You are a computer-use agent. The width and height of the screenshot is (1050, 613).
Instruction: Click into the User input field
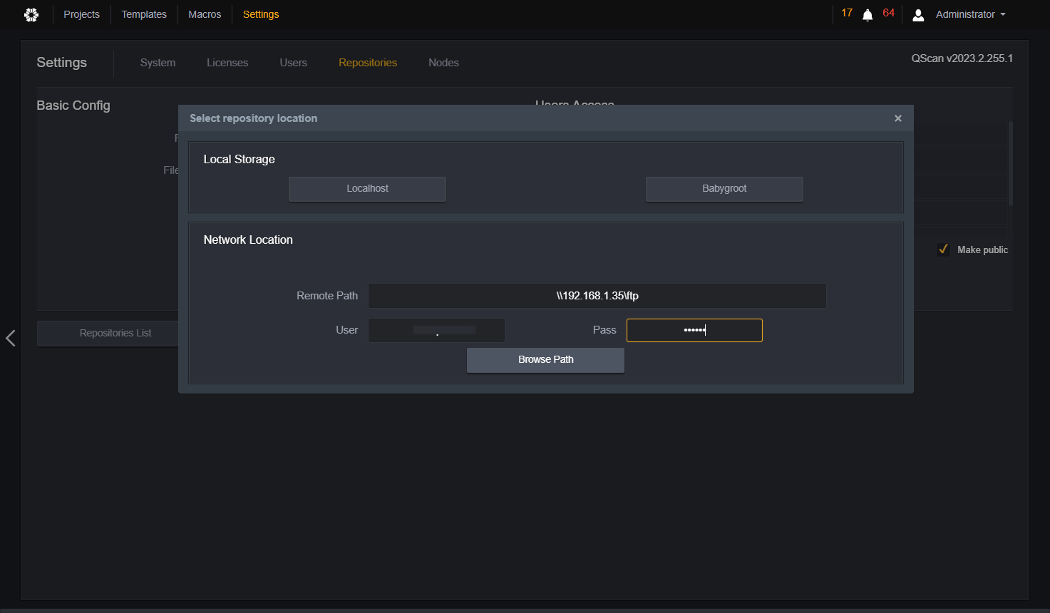click(436, 331)
